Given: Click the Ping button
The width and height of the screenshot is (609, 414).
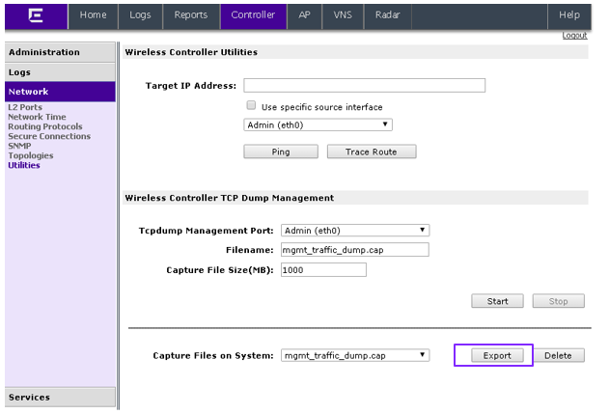Looking at the screenshot, I should pyautogui.click(x=281, y=152).
